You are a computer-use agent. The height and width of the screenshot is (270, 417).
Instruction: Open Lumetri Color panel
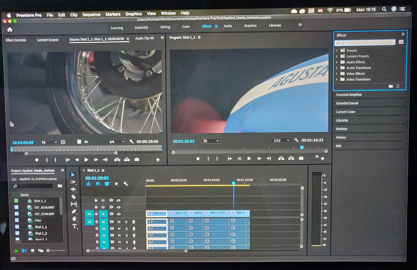click(x=346, y=112)
